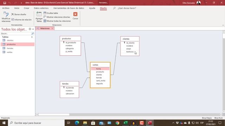
Task: Open Task View on the taskbar
Action: pyautogui.click(x=69, y=123)
